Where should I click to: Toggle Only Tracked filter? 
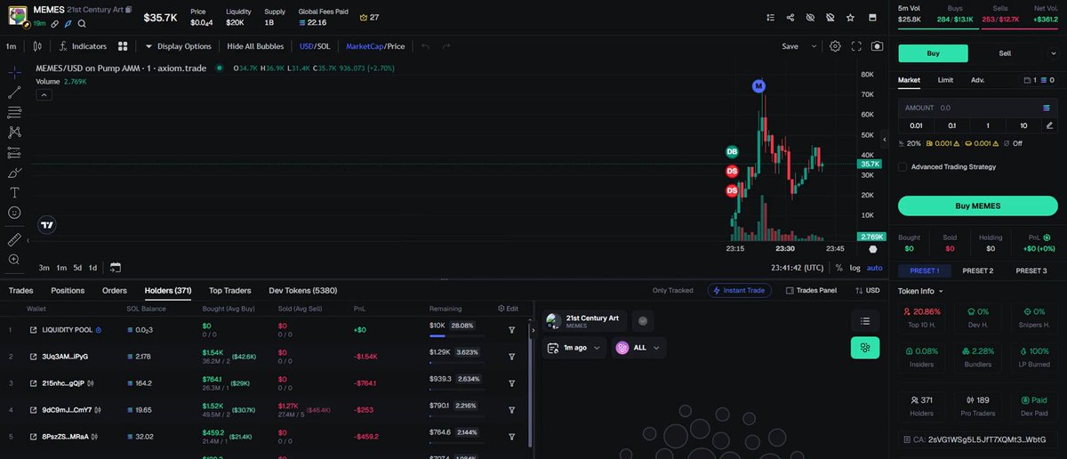[x=672, y=290]
